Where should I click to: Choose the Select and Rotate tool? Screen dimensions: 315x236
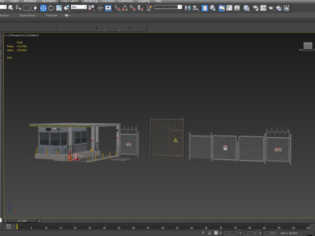click(51, 8)
